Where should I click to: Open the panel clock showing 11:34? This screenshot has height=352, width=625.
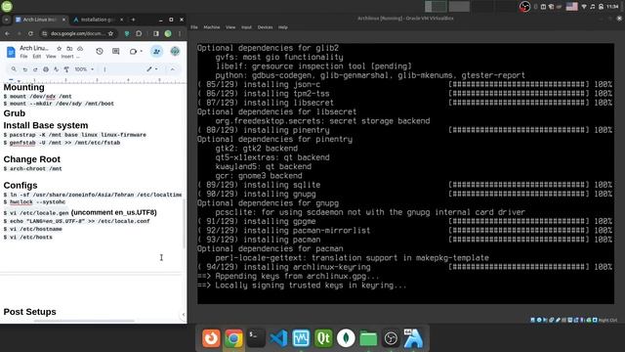612,7
